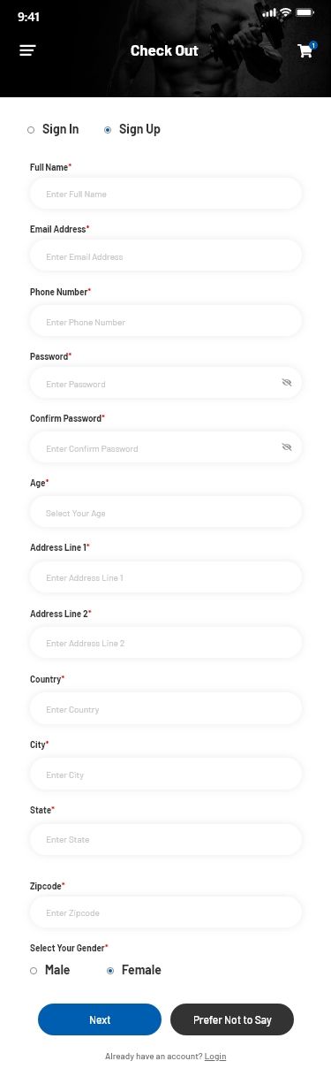This screenshot has height=1084, width=331.
Task: Select the Sign In radio option
Action: pyautogui.click(x=53, y=129)
